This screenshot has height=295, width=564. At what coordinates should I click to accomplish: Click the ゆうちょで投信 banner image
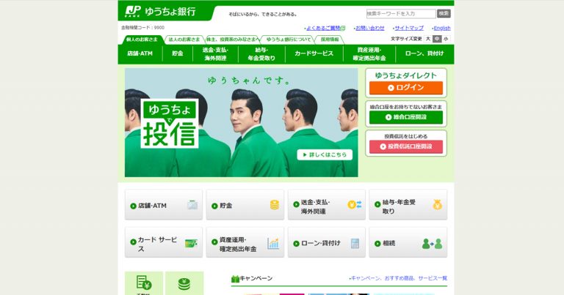pyautogui.click(x=242, y=122)
